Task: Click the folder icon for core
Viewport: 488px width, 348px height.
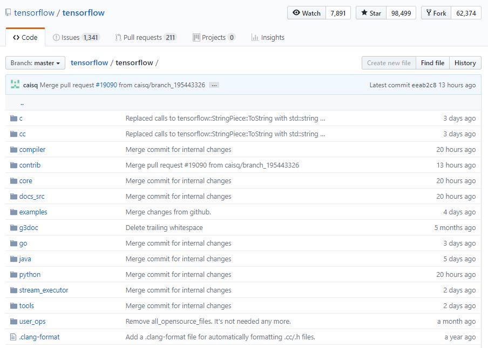Action: click(13, 181)
